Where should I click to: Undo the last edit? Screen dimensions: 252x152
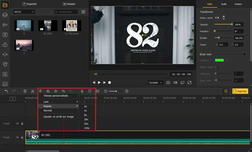click(x=6, y=91)
